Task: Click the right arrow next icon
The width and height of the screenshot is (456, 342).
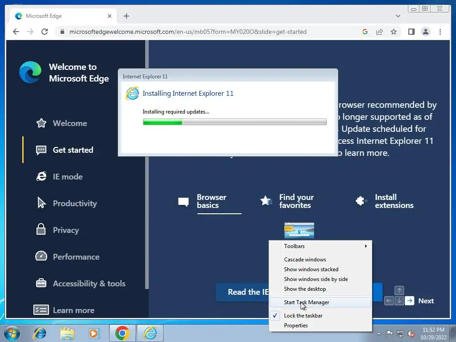Action: 410,301
